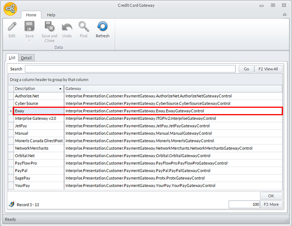Open Find with the magnifier icon
This screenshot has height=226, width=292.
83,27
